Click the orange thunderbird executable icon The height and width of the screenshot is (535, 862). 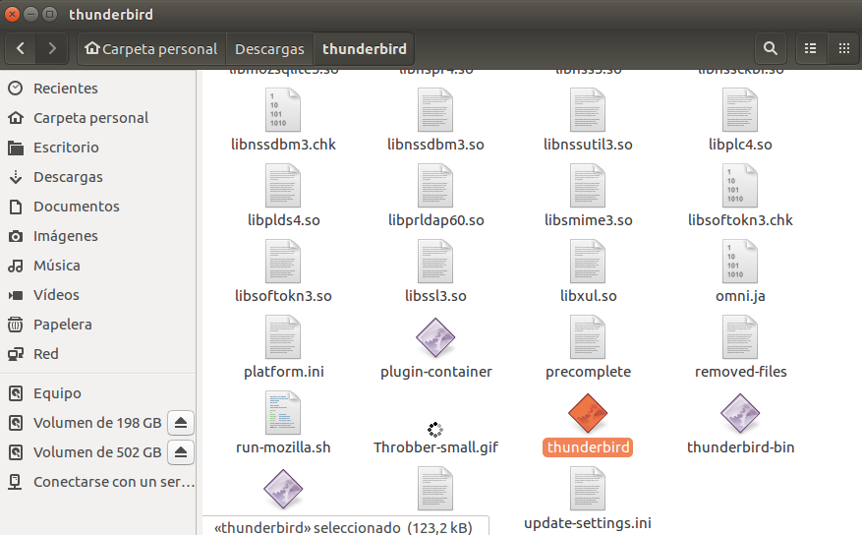pos(588,413)
